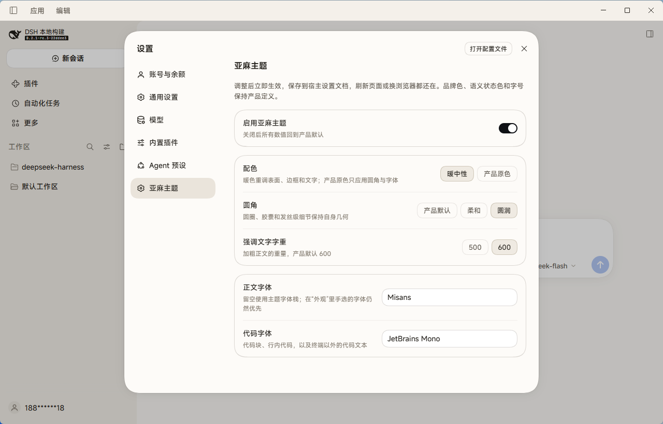Click the user account 188******18
This screenshot has height=424, width=663.
coord(37,408)
